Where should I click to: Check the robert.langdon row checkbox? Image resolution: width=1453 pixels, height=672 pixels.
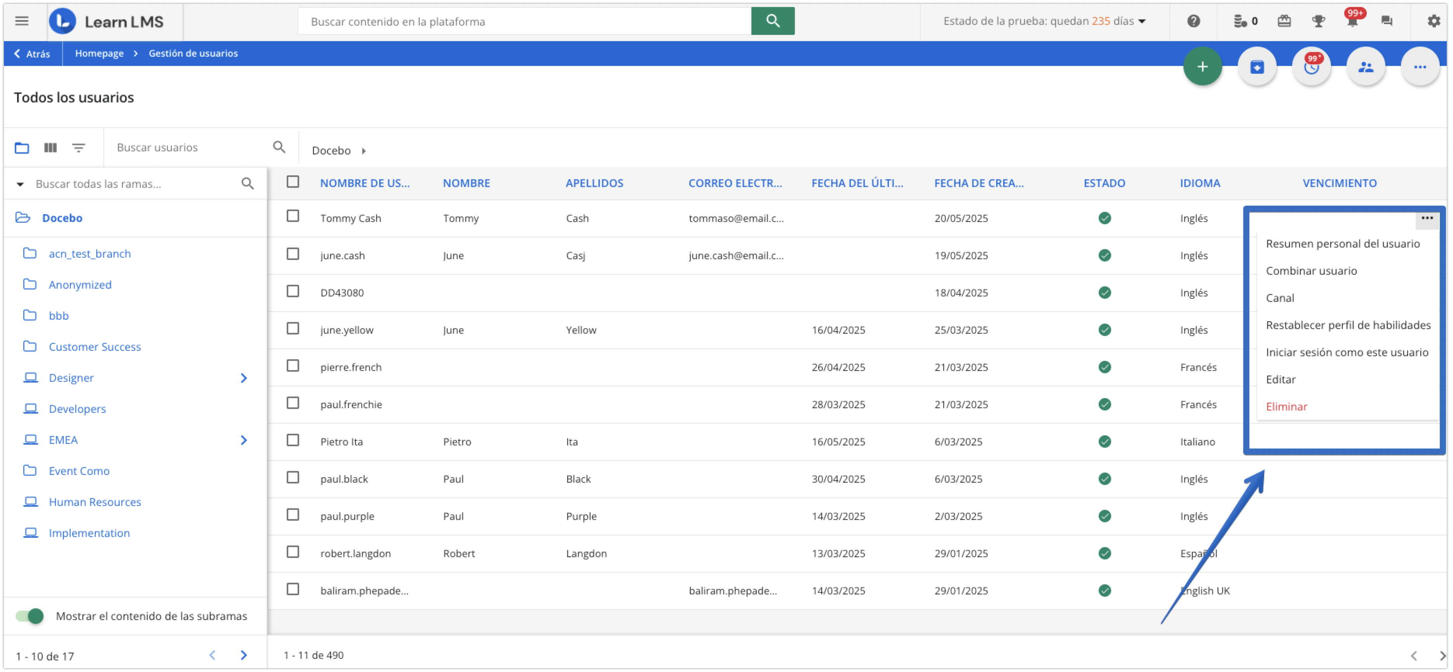293,552
